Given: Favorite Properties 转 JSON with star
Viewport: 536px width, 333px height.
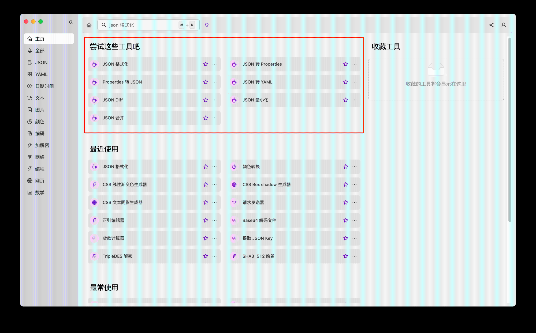Looking at the screenshot, I should (206, 82).
